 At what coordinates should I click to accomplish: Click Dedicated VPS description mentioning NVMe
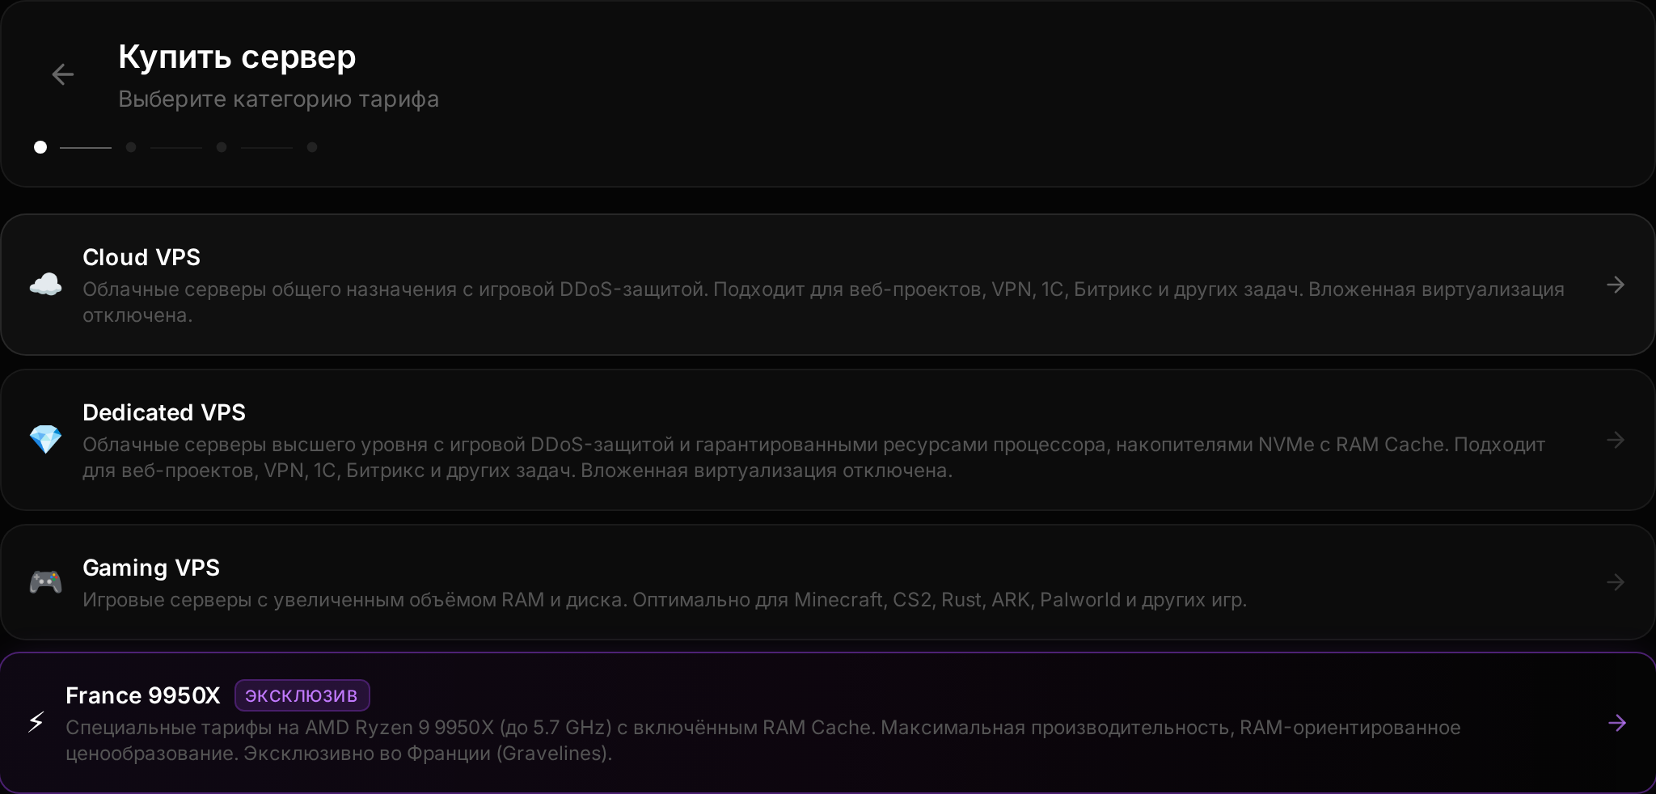[813, 457]
